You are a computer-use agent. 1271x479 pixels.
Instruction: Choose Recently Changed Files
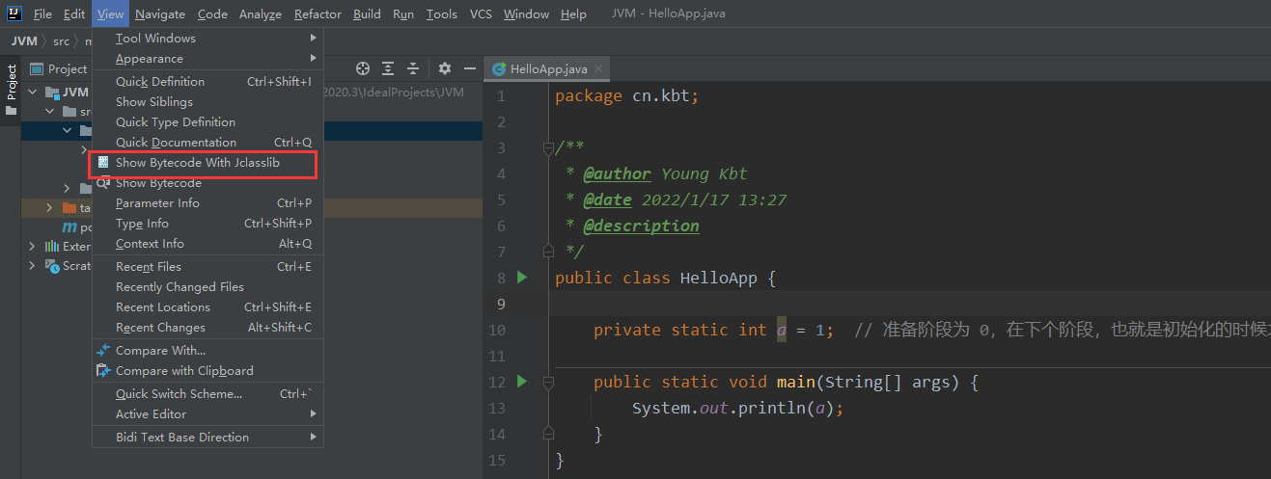207,287
